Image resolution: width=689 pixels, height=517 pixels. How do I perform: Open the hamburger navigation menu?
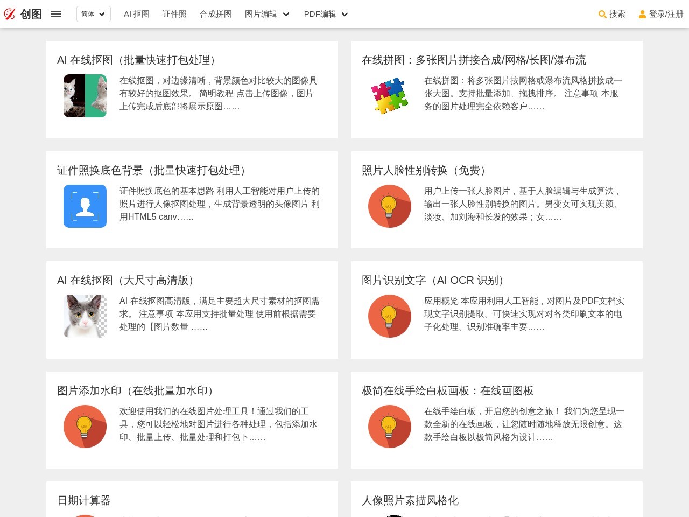point(56,14)
